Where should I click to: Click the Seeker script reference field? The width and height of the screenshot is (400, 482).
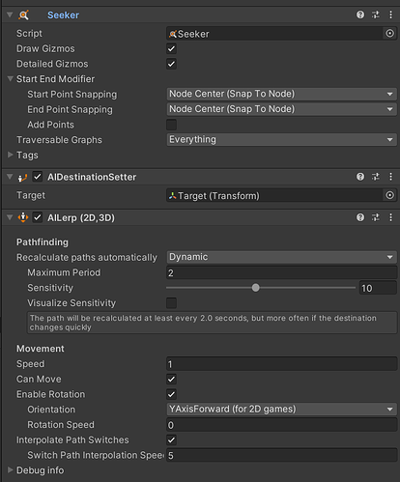pos(274,34)
